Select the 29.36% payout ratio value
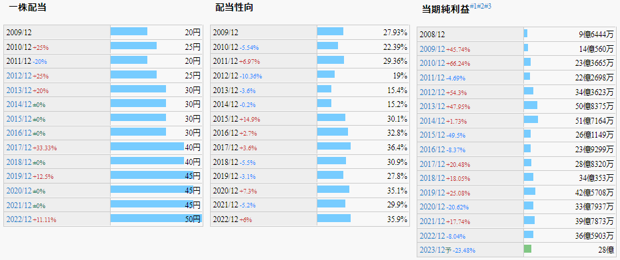Screen dimensions: 620x260 (395, 61)
